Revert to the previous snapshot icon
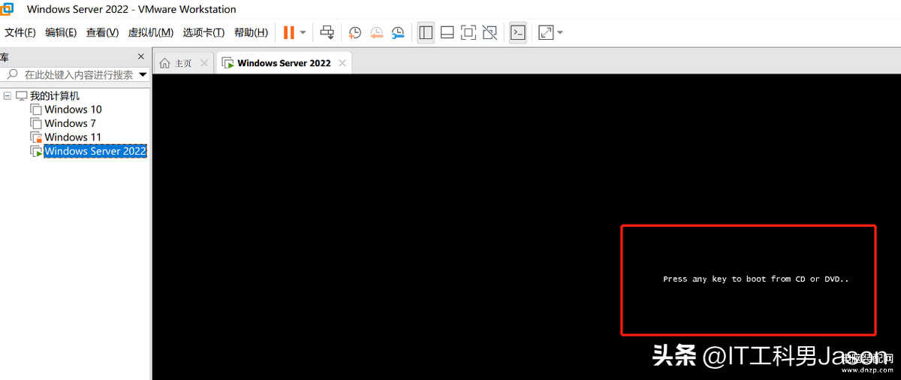The height and width of the screenshot is (380, 901). (376, 32)
